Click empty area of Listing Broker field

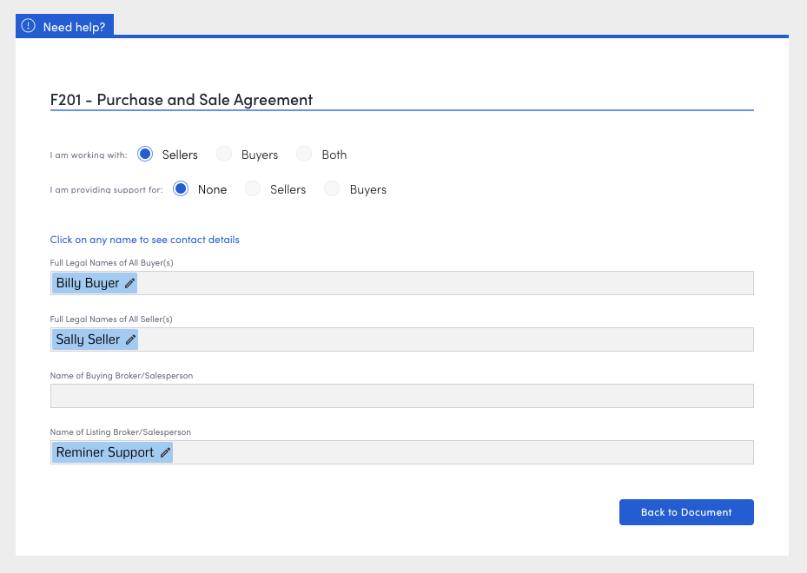(463, 452)
